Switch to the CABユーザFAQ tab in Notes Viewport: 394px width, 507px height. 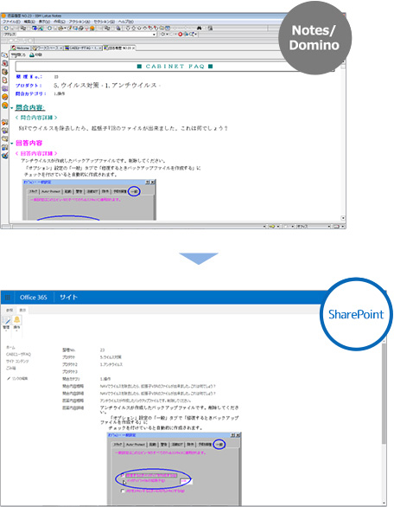(x=83, y=48)
